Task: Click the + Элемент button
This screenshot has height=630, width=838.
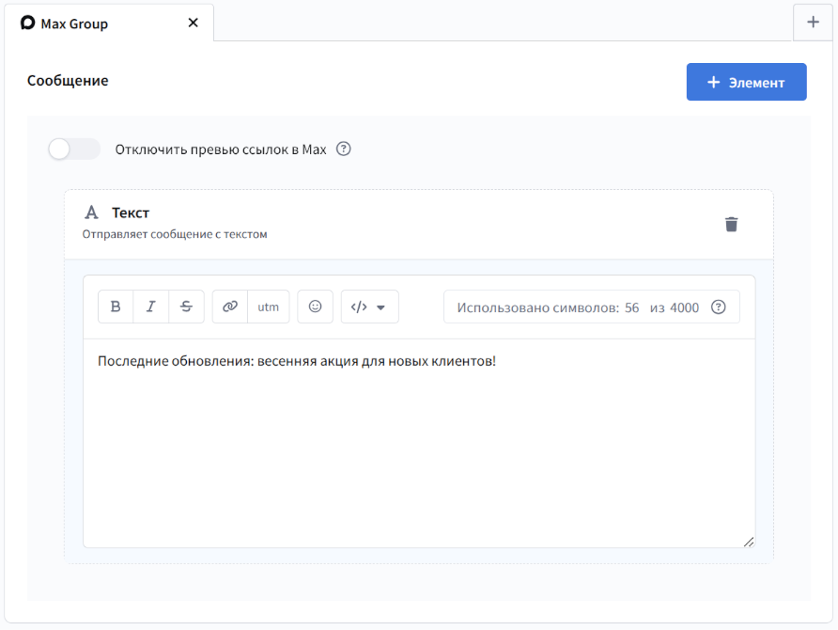Action: pyautogui.click(x=746, y=82)
